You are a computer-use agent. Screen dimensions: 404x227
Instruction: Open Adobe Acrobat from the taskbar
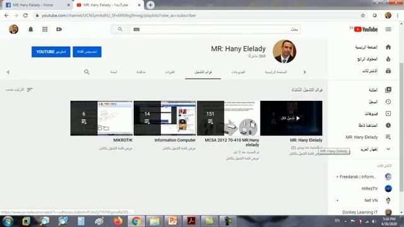click(191, 221)
